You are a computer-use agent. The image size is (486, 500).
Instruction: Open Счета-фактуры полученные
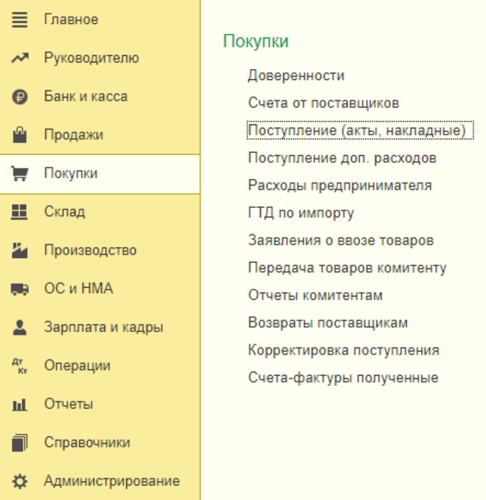343,378
